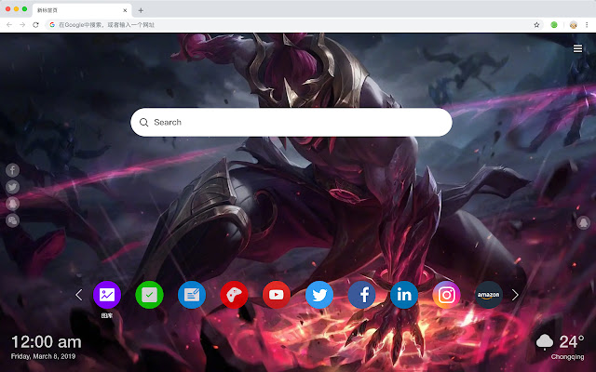
Task: Share via Twitter in left sidebar
Action: pyautogui.click(x=12, y=187)
